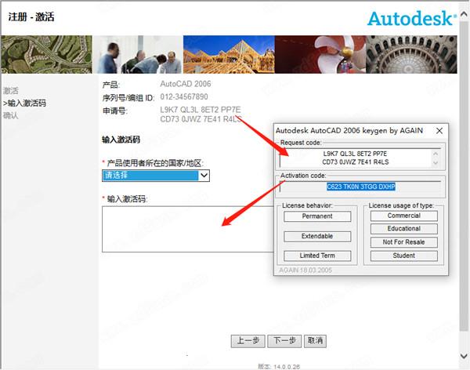This screenshot has width=470, height=370.
Task: Click the 取消 (cancel) button
Action: click(315, 341)
